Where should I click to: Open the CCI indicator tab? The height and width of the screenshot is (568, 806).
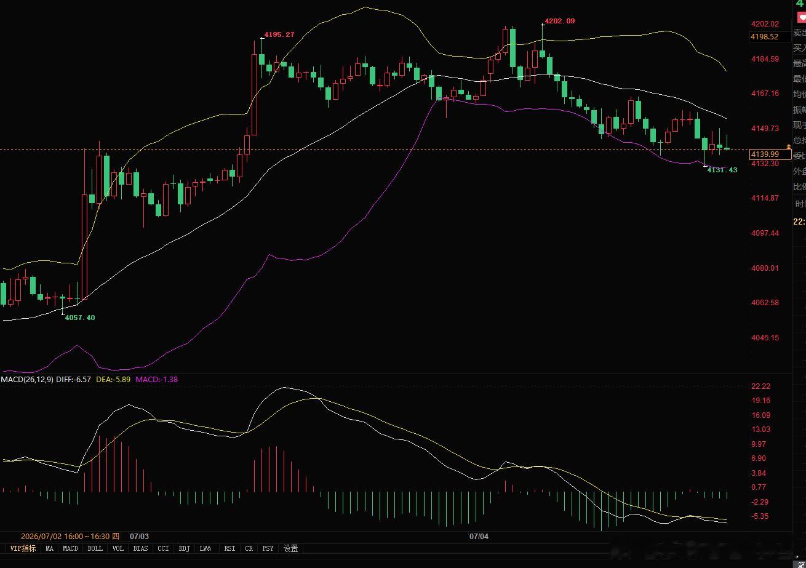click(x=163, y=548)
